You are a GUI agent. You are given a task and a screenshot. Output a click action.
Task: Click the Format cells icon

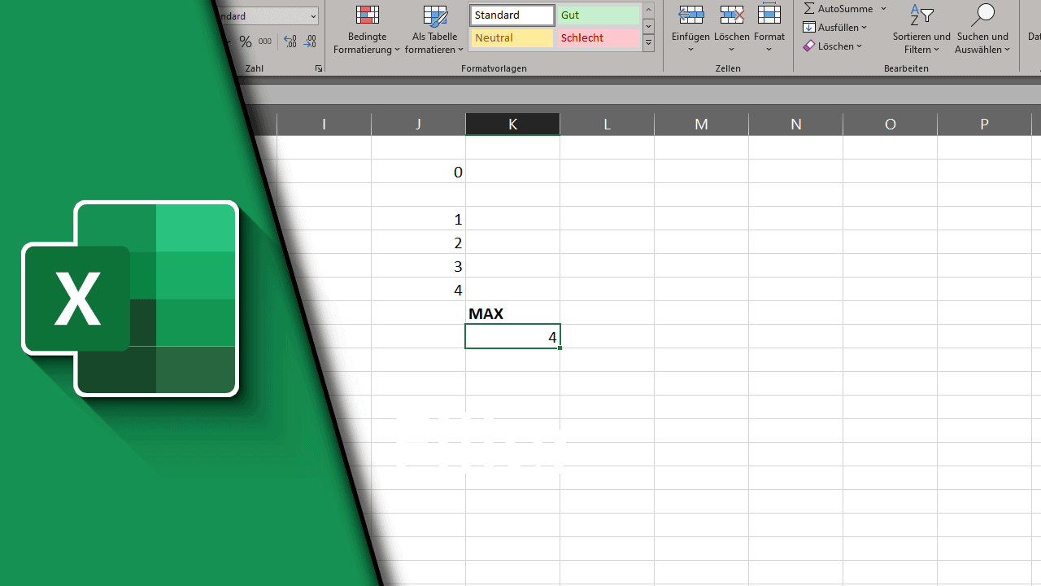coord(769,15)
